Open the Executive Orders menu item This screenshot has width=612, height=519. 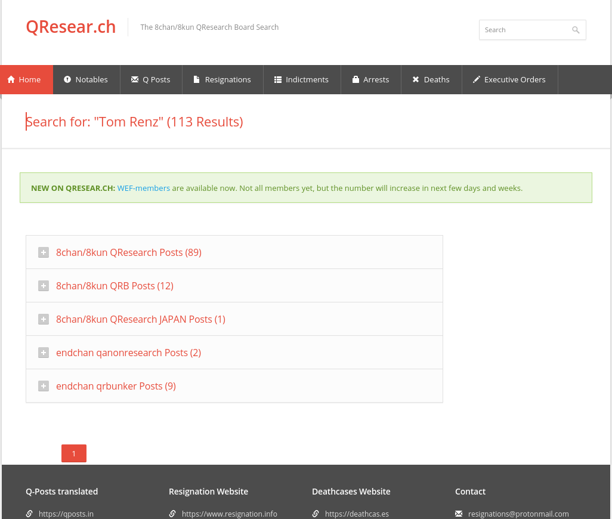[510, 79]
